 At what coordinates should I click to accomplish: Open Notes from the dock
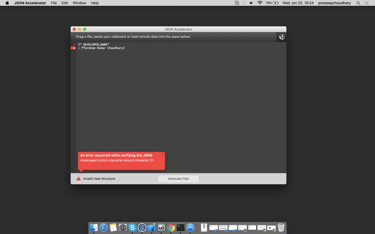113,227
